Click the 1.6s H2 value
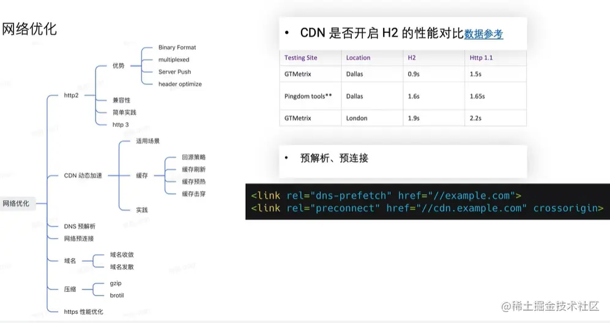The image size is (610, 323). point(414,96)
